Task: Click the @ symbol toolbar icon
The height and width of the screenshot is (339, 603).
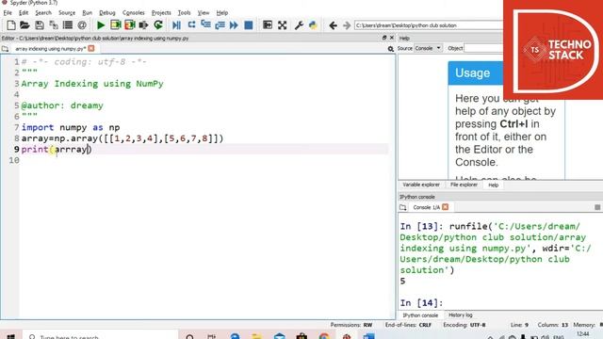Action: [82, 25]
